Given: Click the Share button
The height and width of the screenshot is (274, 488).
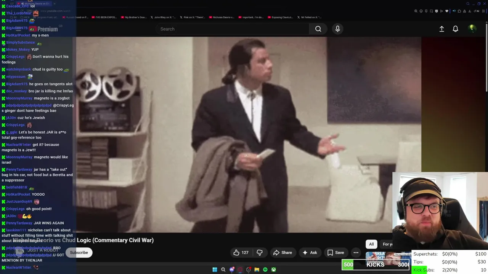Looking at the screenshot, I should [283, 252].
